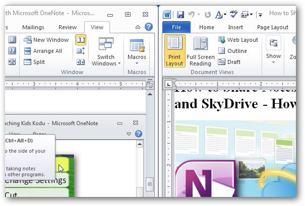Open Word Help question mark icon
305x206 pixels.
[149, 27]
